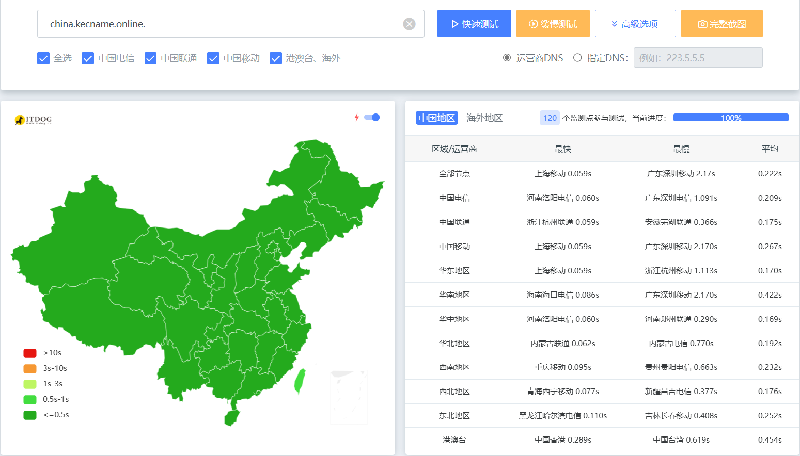This screenshot has height=456, width=800.
Task: Click the 平均 column header
Action: [770, 149]
